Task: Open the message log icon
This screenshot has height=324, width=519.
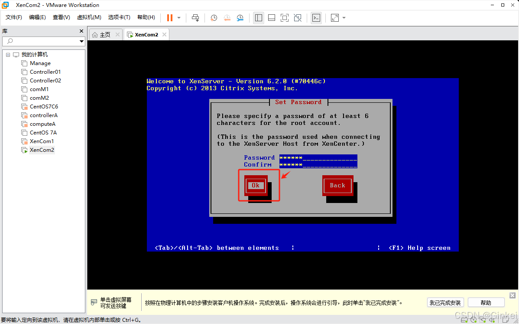Action: point(505,320)
